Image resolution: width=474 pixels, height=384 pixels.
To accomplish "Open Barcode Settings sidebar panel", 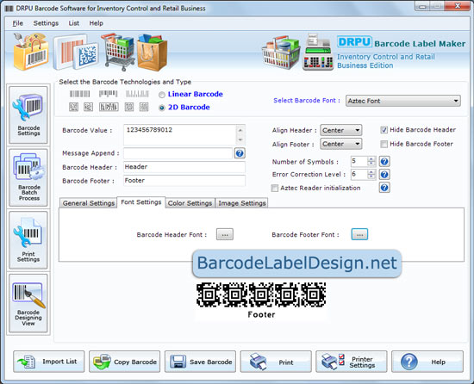I will [28, 115].
